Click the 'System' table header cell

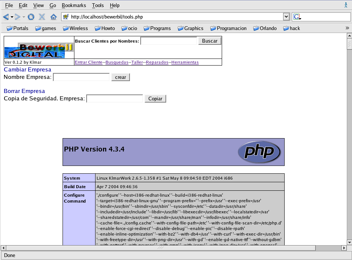tap(79, 178)
